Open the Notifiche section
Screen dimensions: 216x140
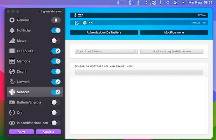(x=24, y=30)
